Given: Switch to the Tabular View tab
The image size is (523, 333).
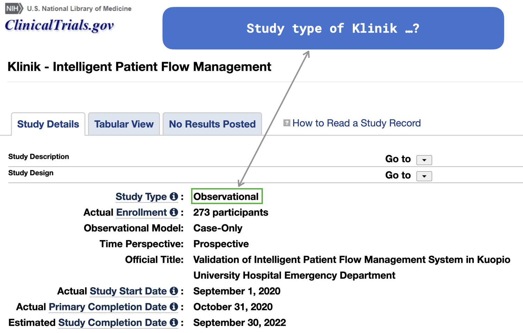Looking at the screenshot, I should 124,124.
